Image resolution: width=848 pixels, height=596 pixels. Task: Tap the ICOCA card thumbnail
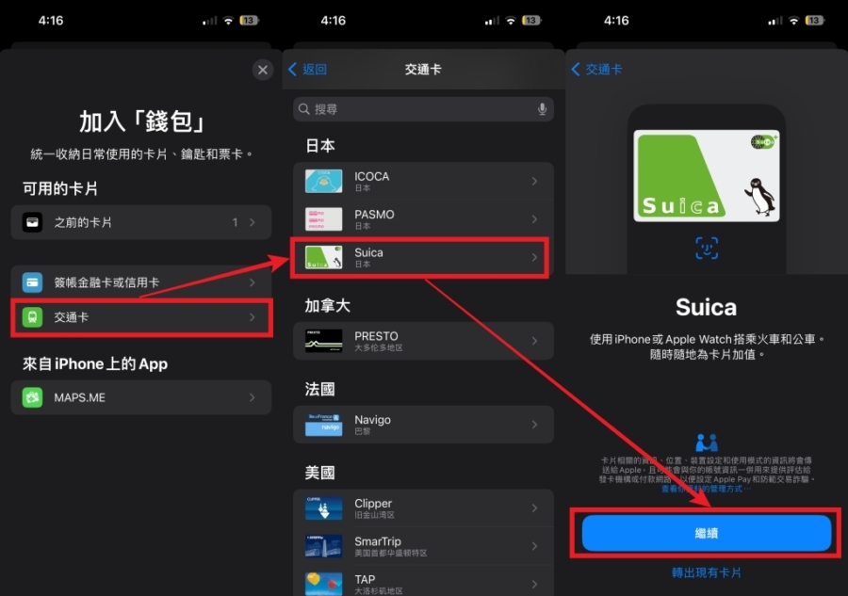point(323,181)
